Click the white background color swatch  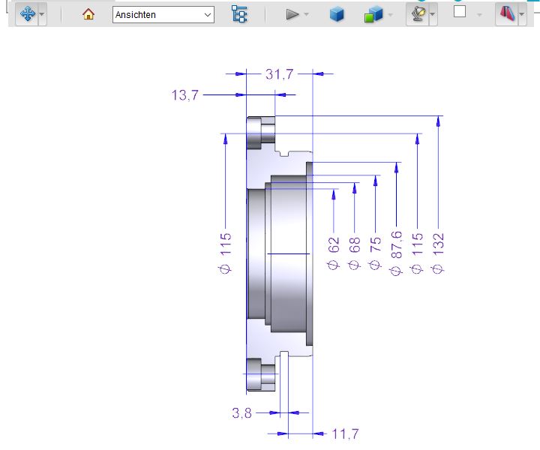pyautogui.click(x=460, y=12)
